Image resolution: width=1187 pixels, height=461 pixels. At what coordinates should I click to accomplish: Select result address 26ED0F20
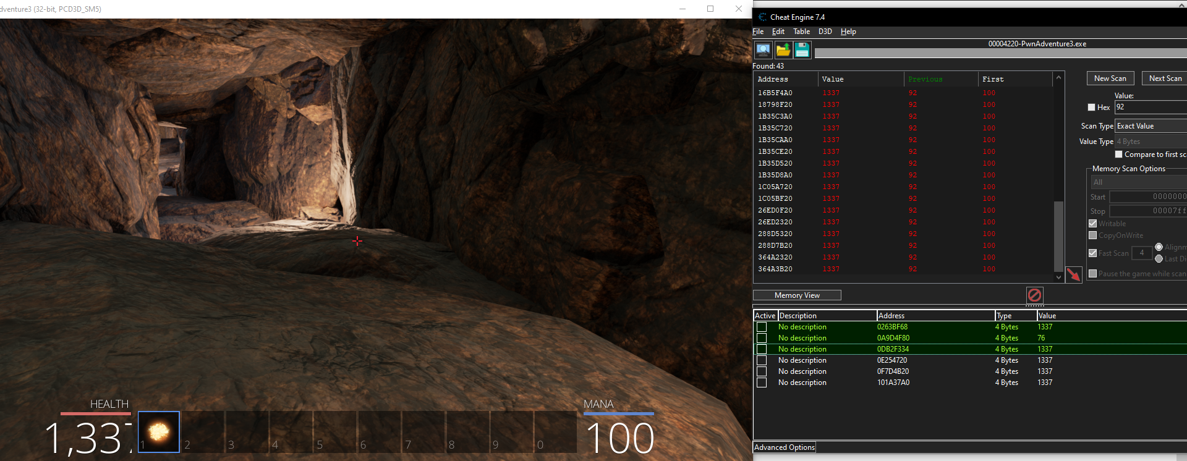tap(775, 210)
